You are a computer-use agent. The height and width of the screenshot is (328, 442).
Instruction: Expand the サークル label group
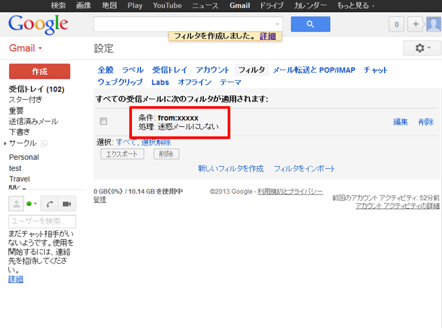pos(6,143)
